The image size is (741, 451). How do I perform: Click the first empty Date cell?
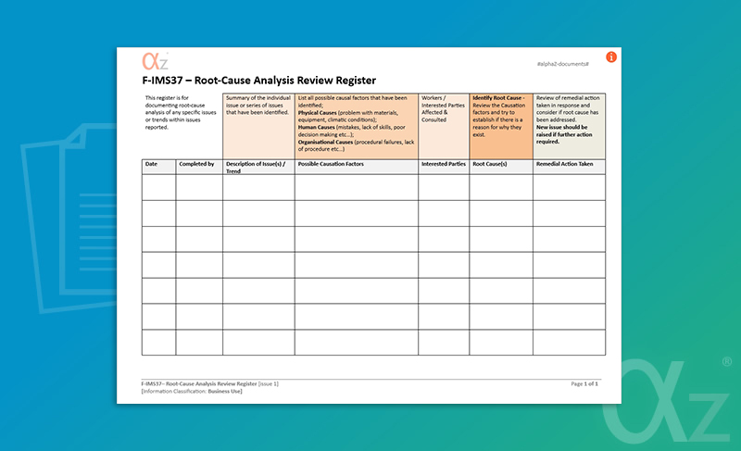158,187
